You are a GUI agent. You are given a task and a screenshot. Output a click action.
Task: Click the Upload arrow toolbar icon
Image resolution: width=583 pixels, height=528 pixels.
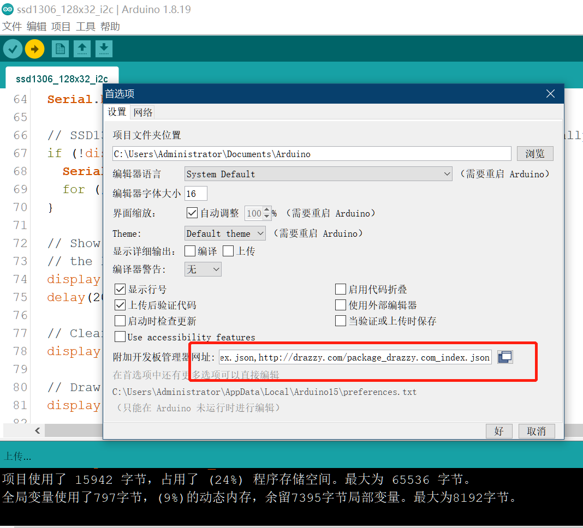(x=34, y=49)
